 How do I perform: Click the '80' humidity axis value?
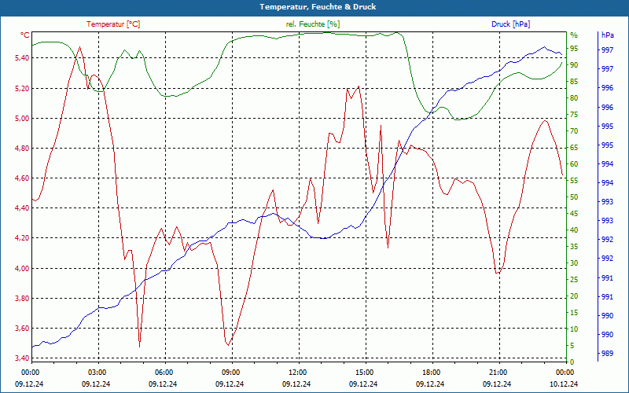[x=574, y=97]
